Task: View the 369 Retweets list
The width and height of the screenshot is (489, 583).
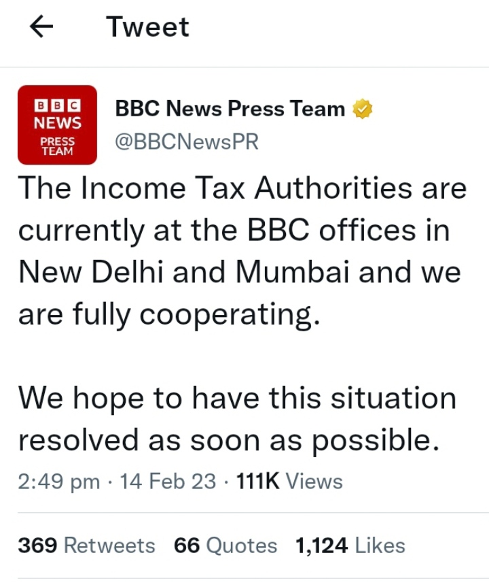Action: pyautogui.click(x=86, y=546)
